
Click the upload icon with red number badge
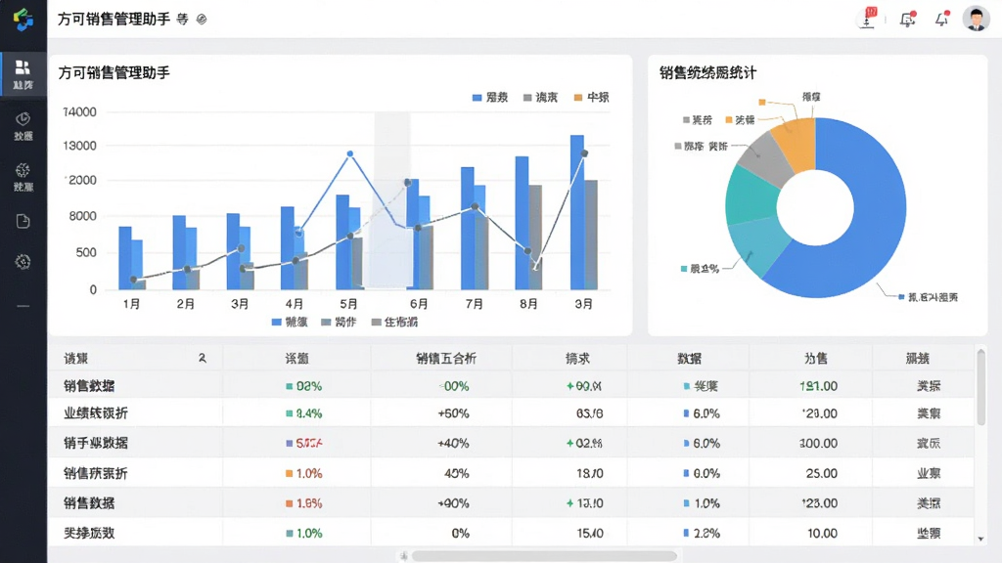(867, 19)
